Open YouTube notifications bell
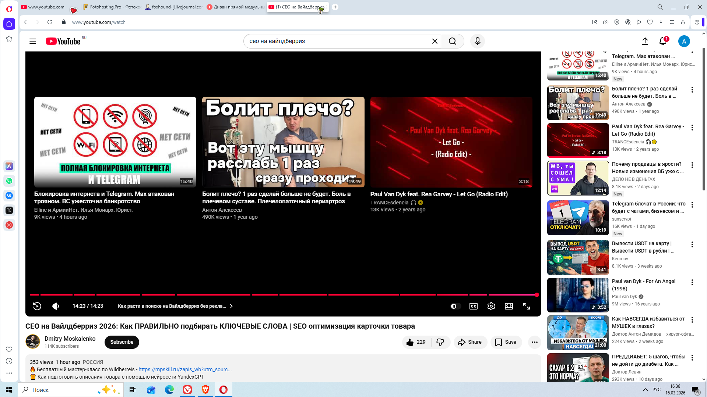This screenshot has width=707, height=397. 663,41
